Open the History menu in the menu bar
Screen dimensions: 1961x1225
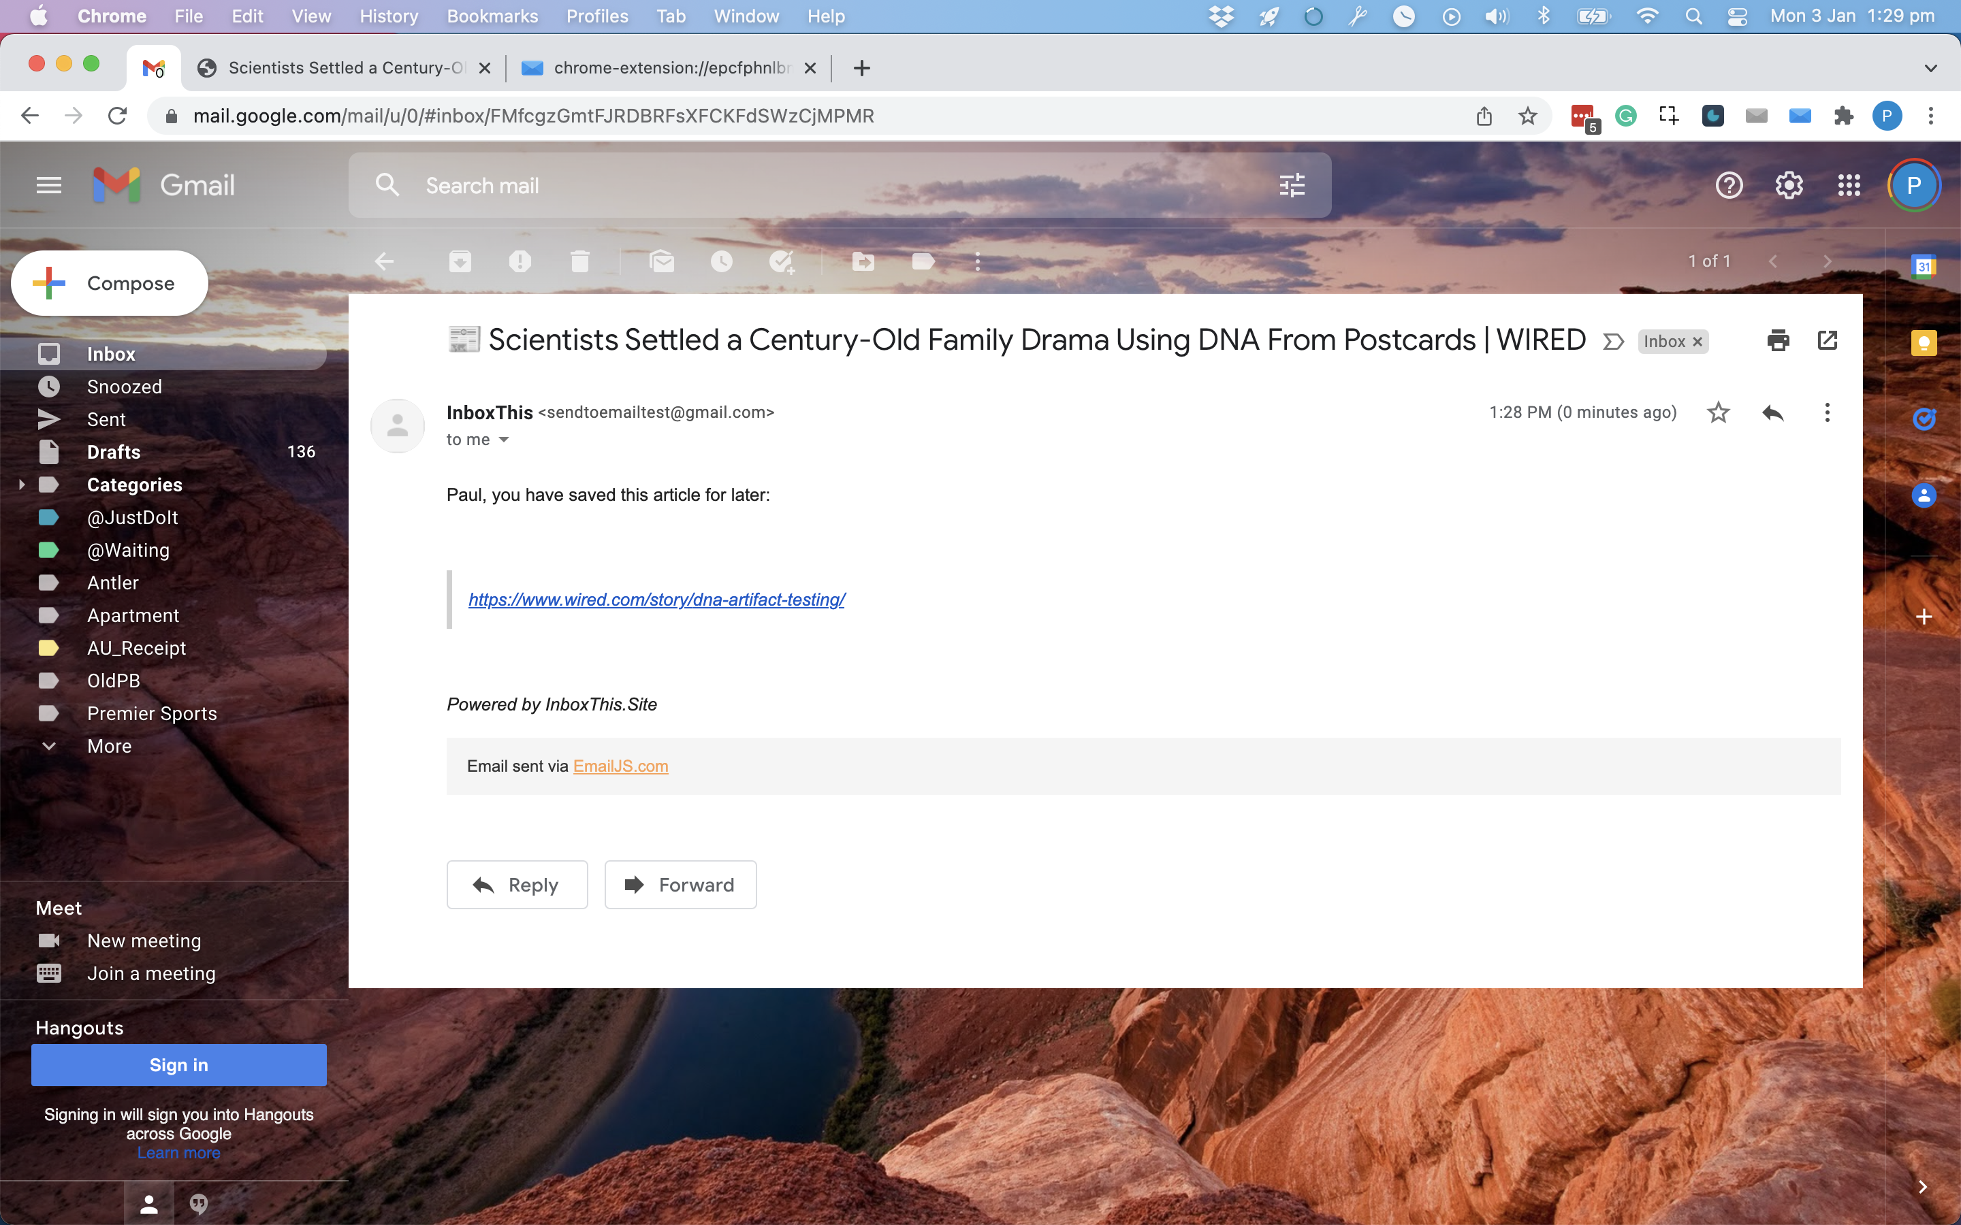point(389,16)
